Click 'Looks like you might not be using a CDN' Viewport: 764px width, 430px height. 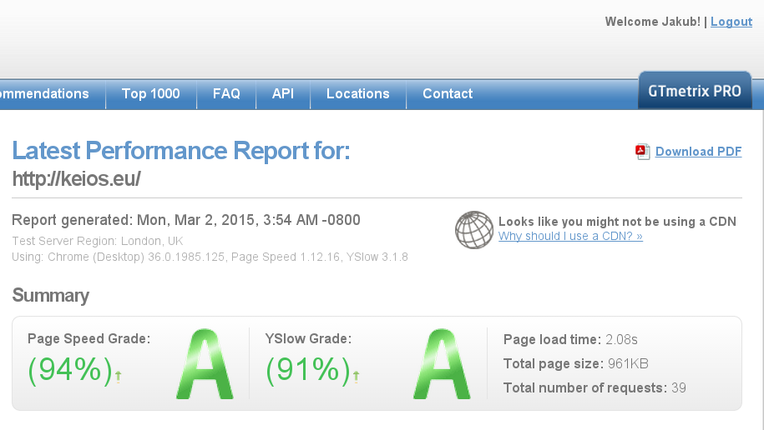[x=617, y=222]
